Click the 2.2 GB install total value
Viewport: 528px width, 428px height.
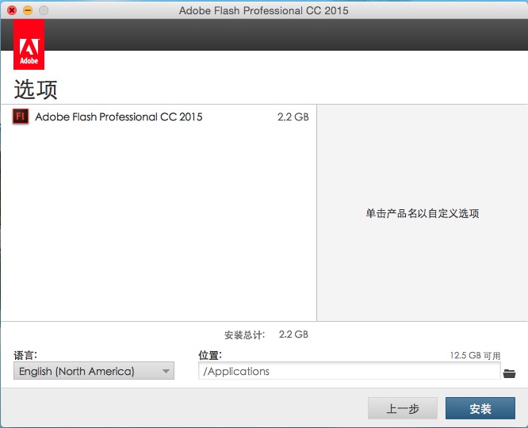pos(293,334)
